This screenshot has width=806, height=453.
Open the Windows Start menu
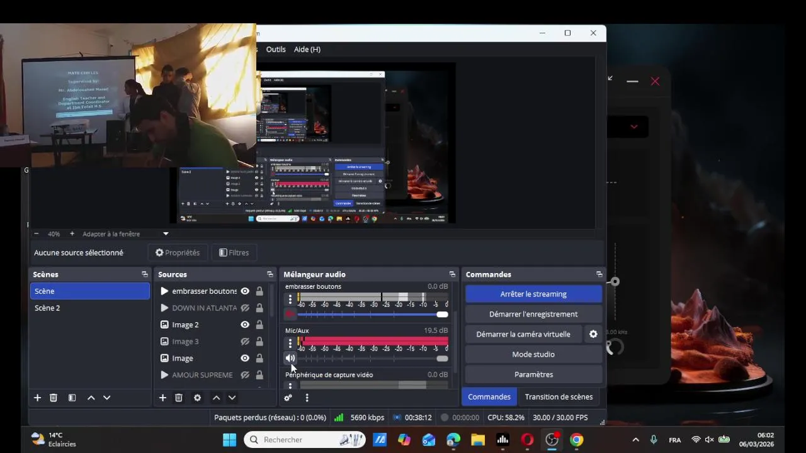pyautogui.click(x=229, y=440)
